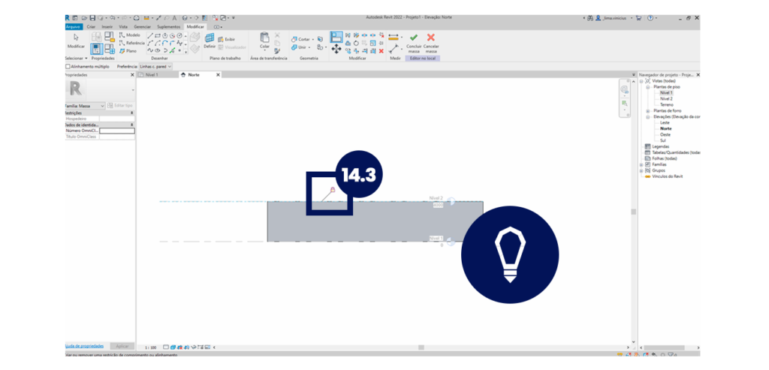Click the Unir geometry tool
Image resolution: width=769 pixels, height=370 pixels.
coord(302,47)
